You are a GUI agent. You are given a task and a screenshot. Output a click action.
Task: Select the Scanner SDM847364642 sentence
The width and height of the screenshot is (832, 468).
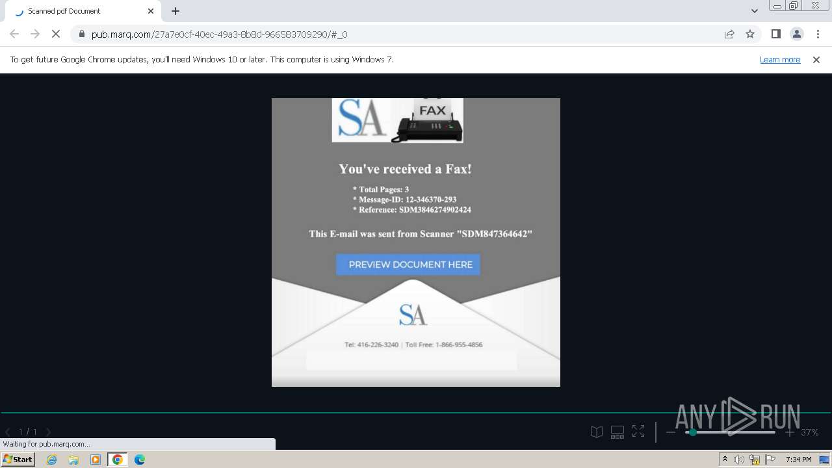(421, 234)
